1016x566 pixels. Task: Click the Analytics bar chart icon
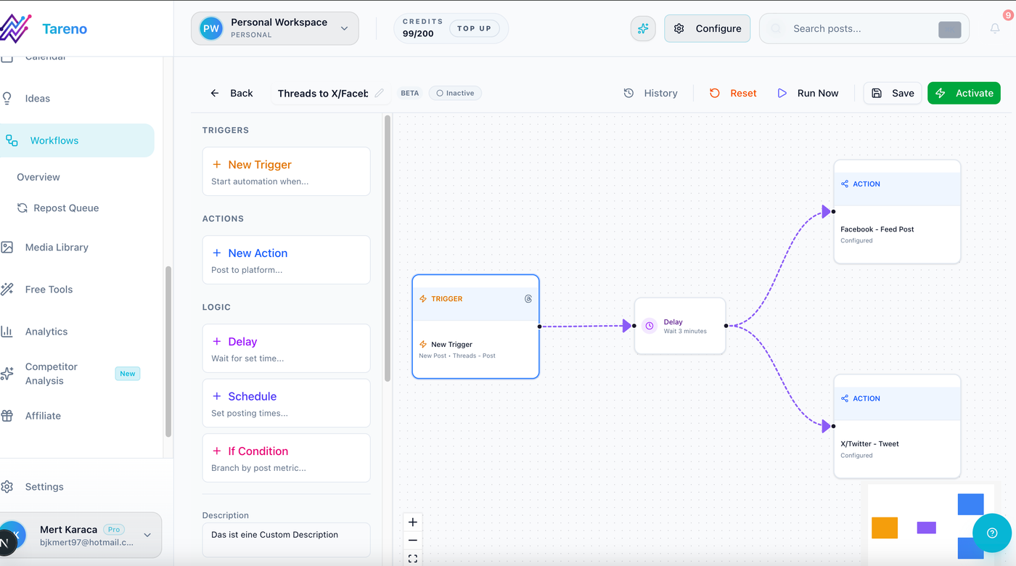pyautogui.click(x=7, y=332)
